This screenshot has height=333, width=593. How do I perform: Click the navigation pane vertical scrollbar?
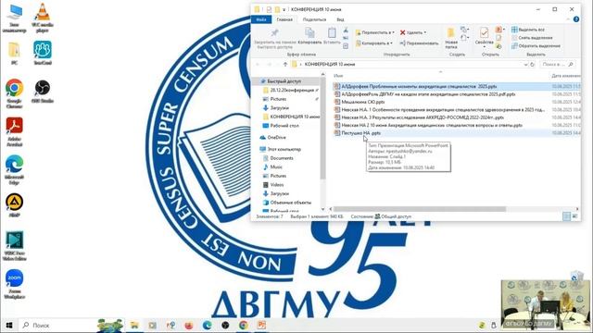click(x=322, y=129)
